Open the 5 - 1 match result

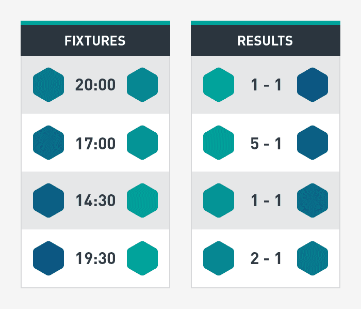click(x=266, y=144)
